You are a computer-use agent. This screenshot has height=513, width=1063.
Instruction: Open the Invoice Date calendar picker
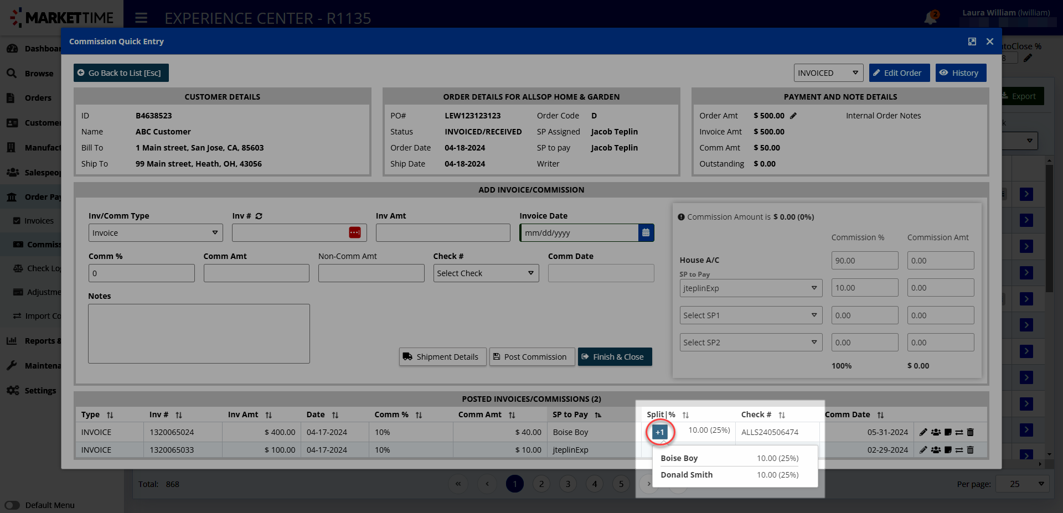pyautogui.click(x=646, y=233)
